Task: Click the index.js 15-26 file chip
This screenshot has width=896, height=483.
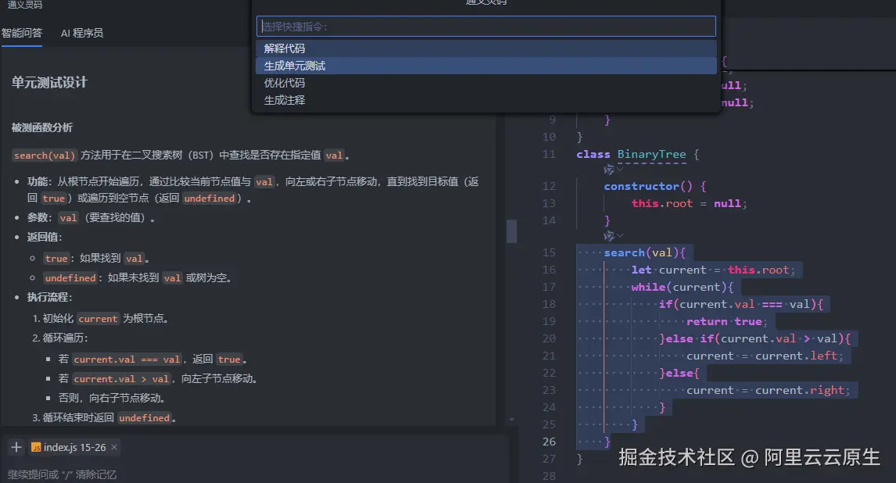Action: (x=74, y=447)
